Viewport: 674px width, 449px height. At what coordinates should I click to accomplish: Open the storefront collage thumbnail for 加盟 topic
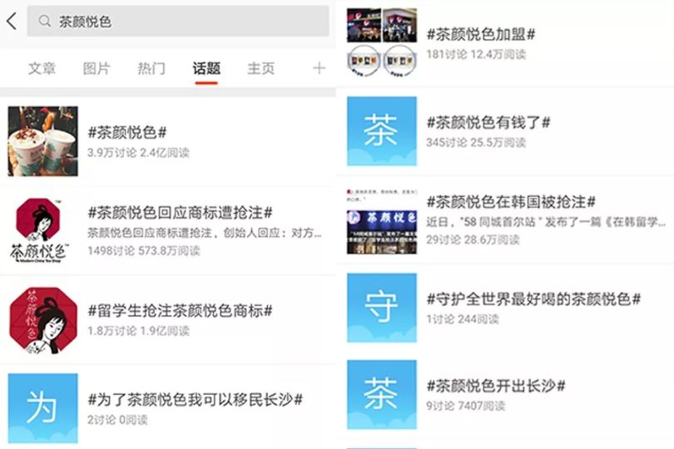[382, 42]
